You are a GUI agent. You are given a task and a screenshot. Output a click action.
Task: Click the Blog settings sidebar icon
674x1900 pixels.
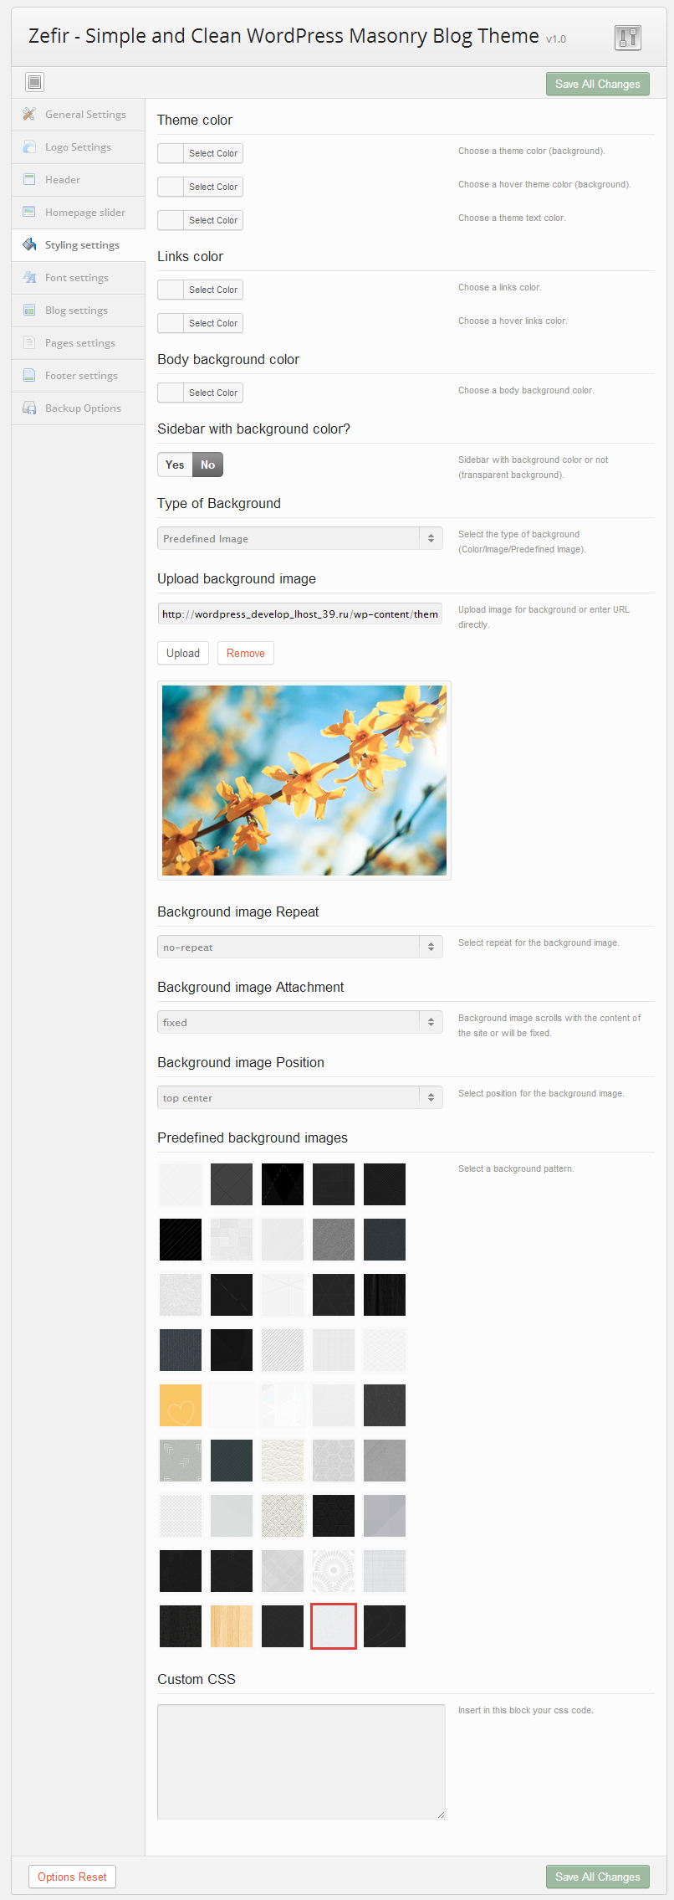point(29,310)
